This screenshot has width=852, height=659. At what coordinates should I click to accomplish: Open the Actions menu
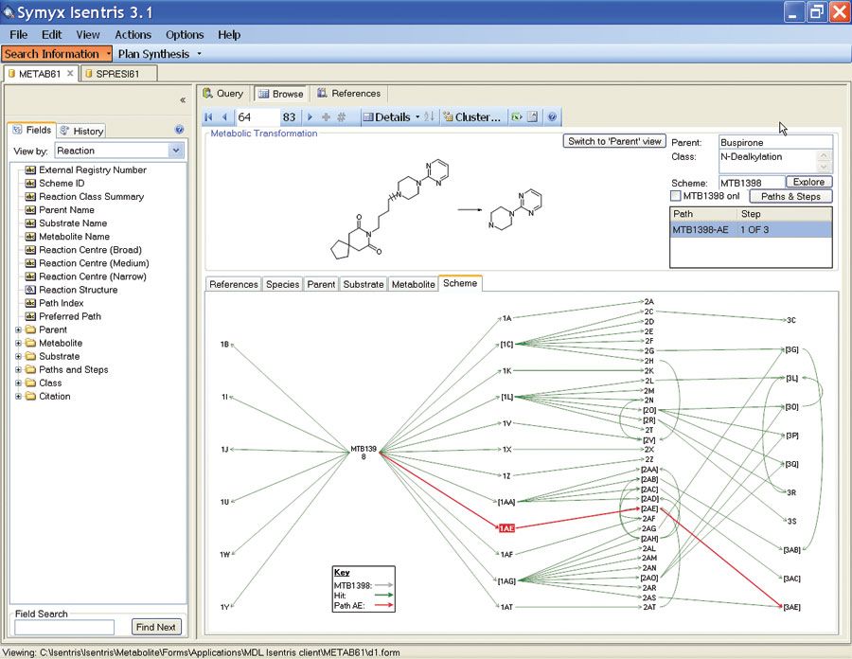click(x=133, y=35)
